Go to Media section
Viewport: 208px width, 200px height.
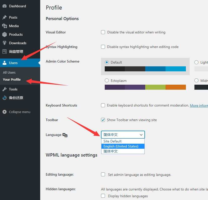[20, 26]
